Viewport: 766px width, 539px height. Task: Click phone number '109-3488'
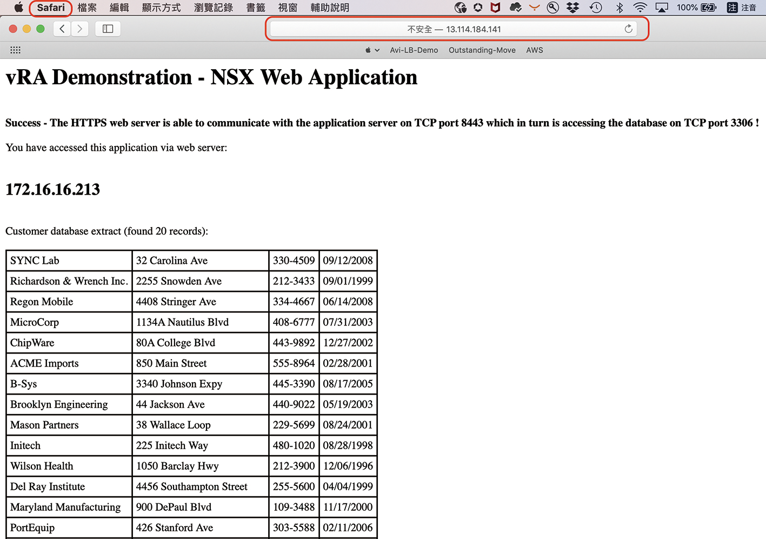point(294,507)
